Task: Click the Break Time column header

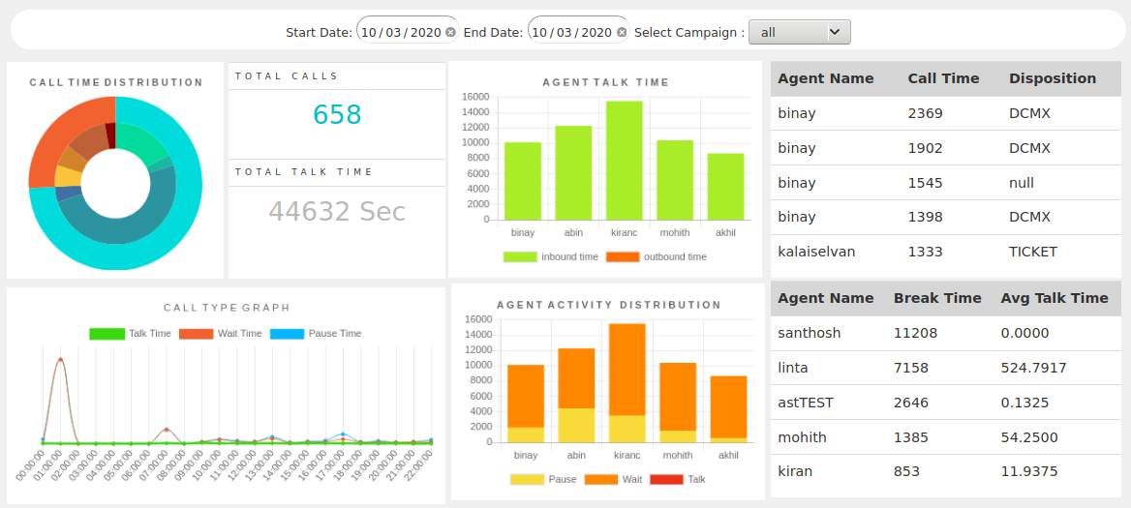Action: click(936, 299)
